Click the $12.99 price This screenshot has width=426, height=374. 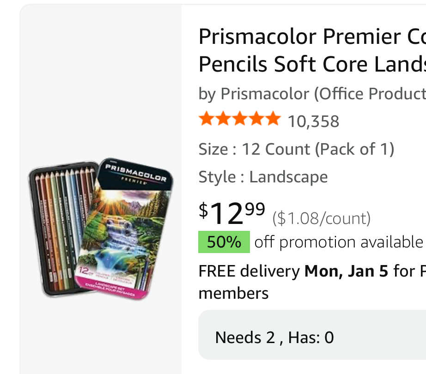click(232, 212)
